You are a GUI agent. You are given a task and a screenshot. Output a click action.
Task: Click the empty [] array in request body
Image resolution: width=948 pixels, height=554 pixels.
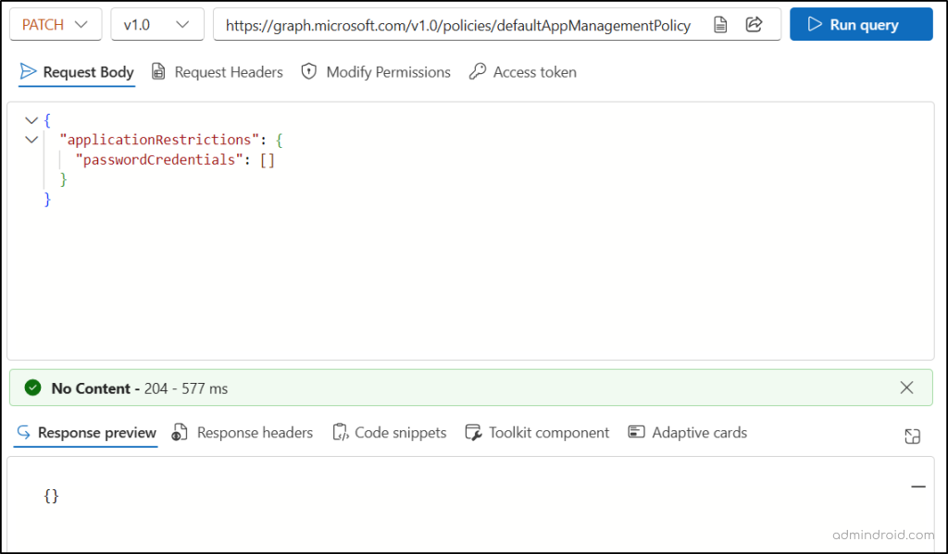click(268, 159)
